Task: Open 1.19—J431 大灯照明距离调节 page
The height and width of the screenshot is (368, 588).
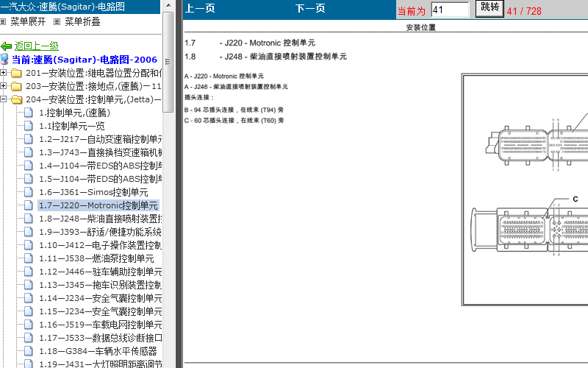Action: [100, 364]
